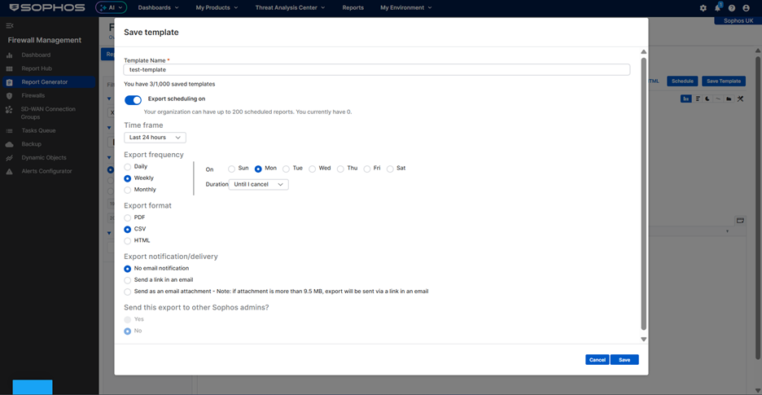Click the Cancel button
The width and height of the screenshot is (762, 395).
tap(597, 360)
